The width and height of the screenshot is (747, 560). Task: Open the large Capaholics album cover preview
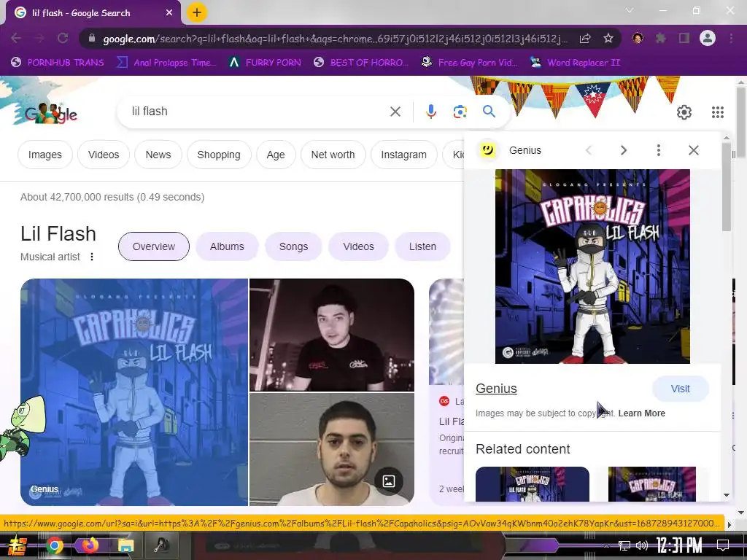[592, 266]
